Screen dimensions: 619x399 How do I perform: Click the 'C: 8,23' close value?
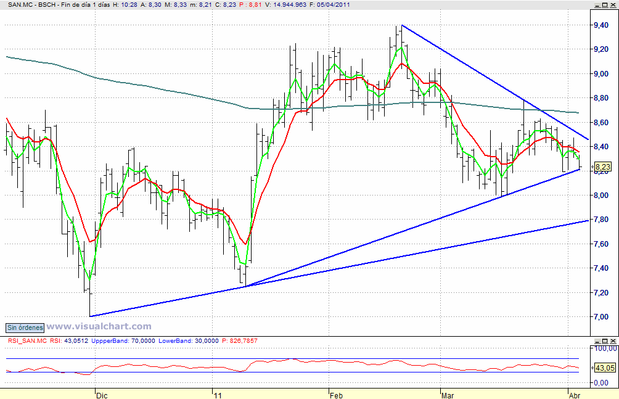pos(226,5)
